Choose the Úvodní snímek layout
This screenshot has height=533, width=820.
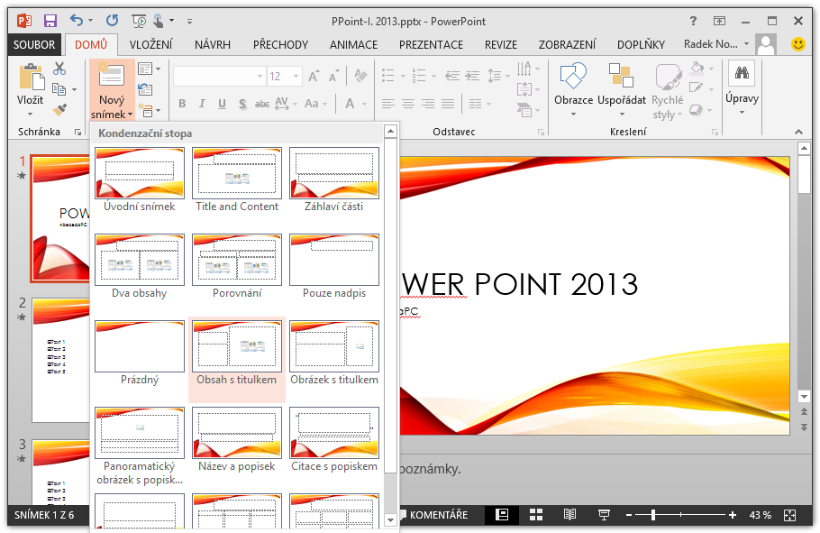pos(140,179)
